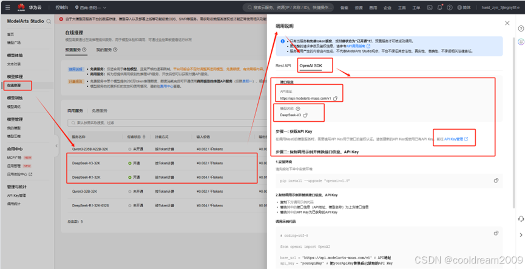This screenshot has width=525, height=269.
Task: Focus the top cloud service search box
Action: (x=288, y=7)
